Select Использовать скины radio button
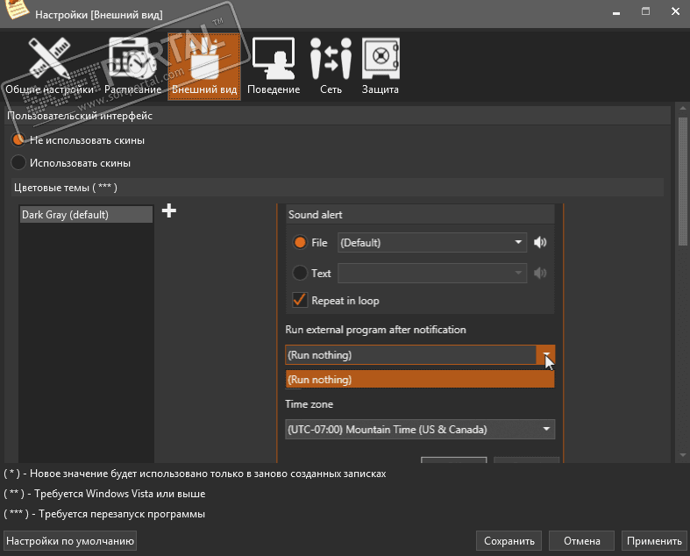The image size is (690, 556). point(18,162)
